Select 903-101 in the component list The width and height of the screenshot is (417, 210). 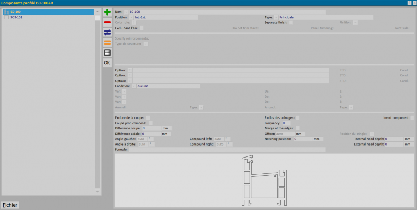click(x=17, y=17)
